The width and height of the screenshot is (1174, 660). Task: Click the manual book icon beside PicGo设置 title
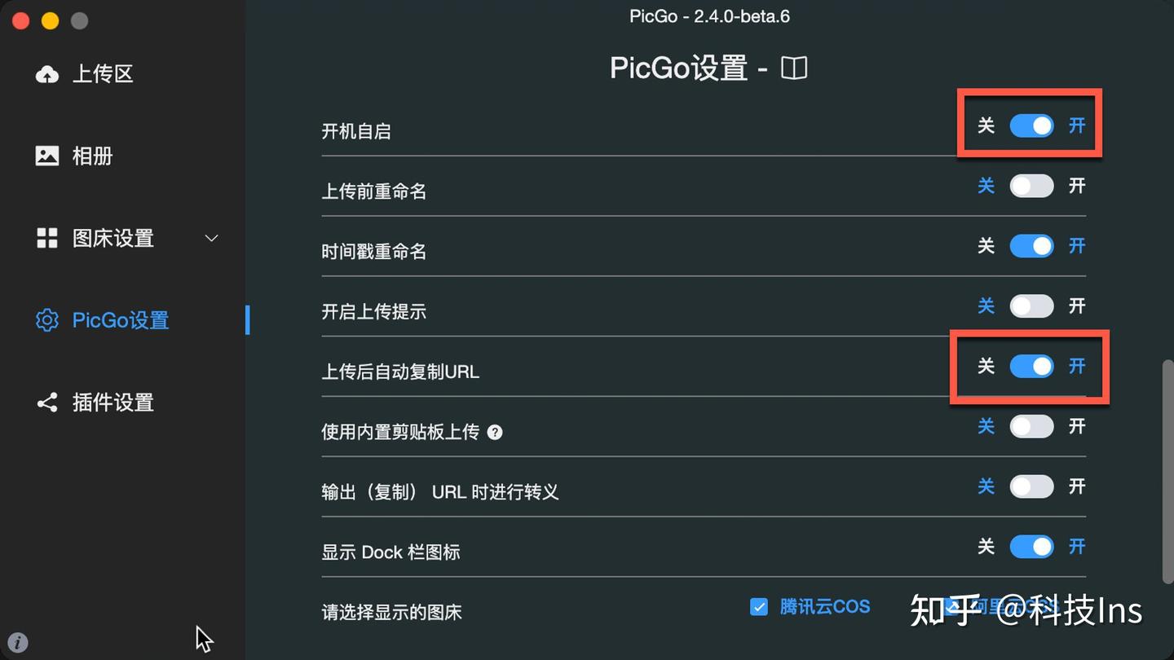point(793,68)
